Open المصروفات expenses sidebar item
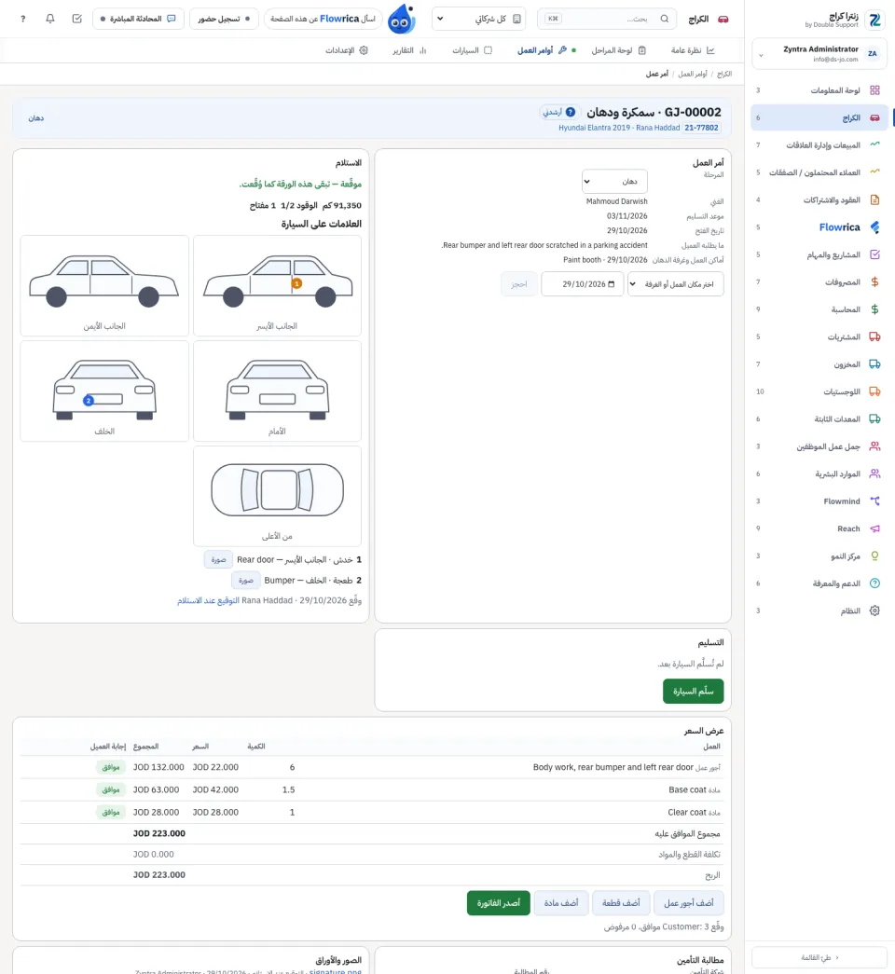Viewport: 895px width, 974px height. tap(819, 282)
